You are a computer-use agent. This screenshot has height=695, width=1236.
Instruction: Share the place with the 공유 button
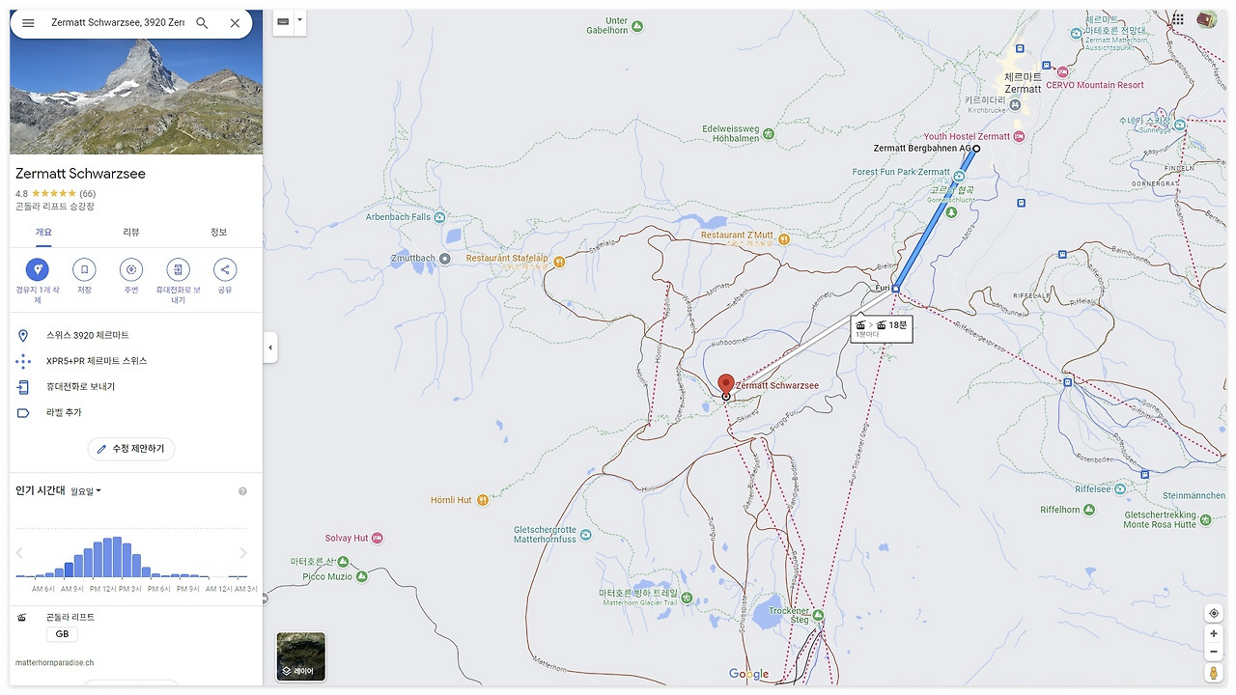click(224, 269)
